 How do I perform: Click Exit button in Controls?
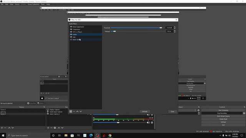[223, 125]
